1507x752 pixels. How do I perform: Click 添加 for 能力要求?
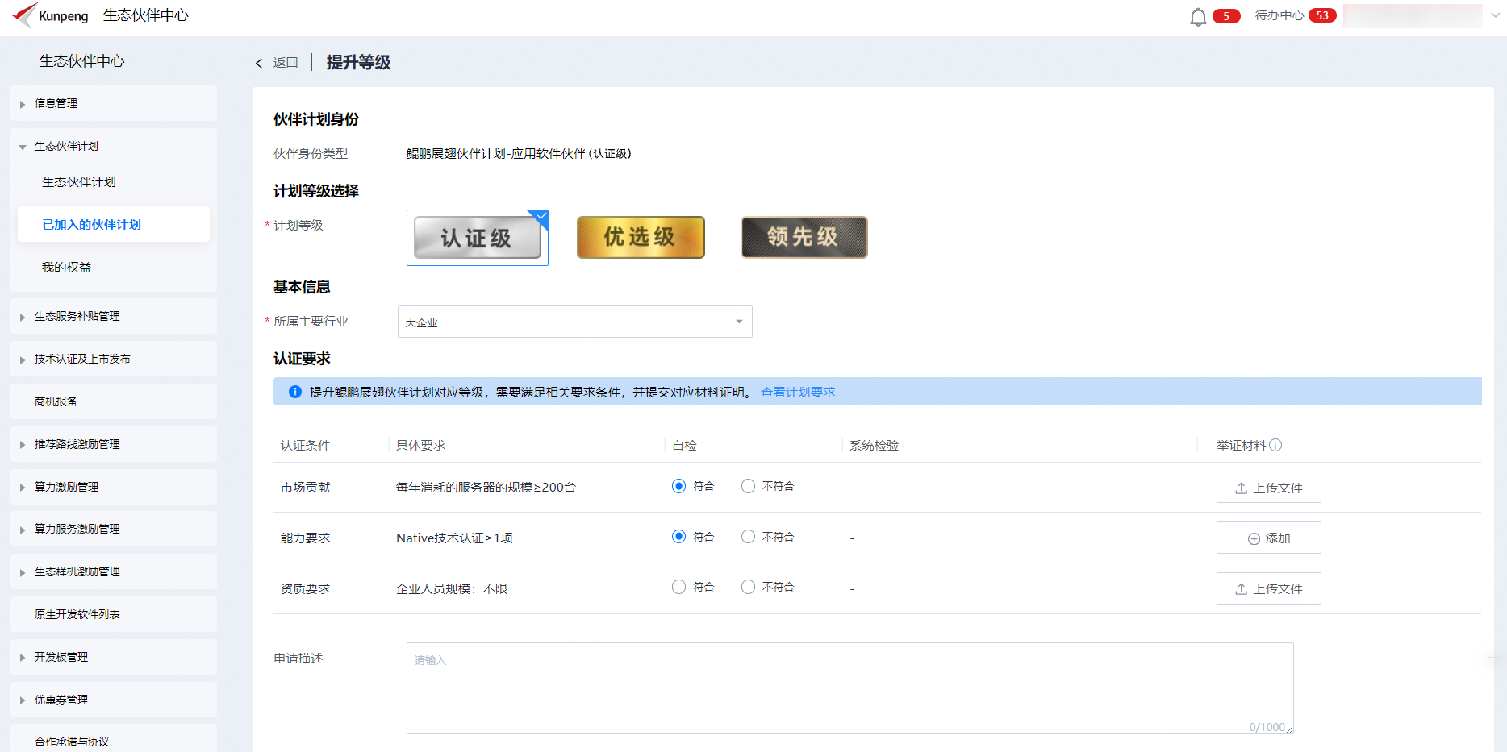point(1268,538)
